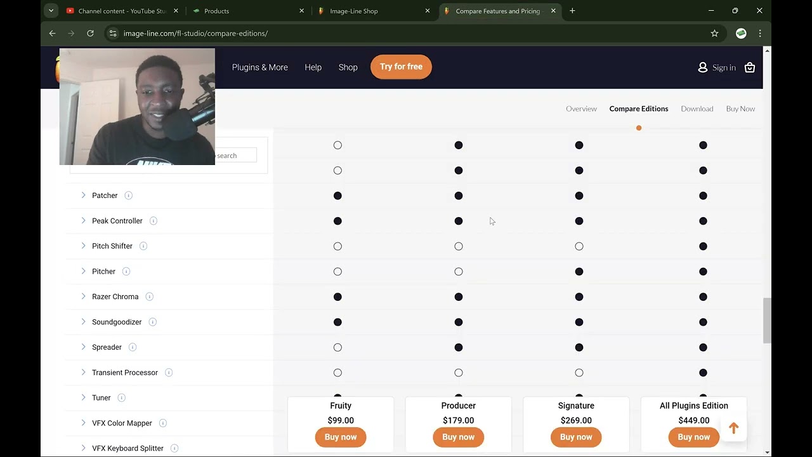Click the Producer edition heading
The image size is (812, 457).
tap(459, 406)
